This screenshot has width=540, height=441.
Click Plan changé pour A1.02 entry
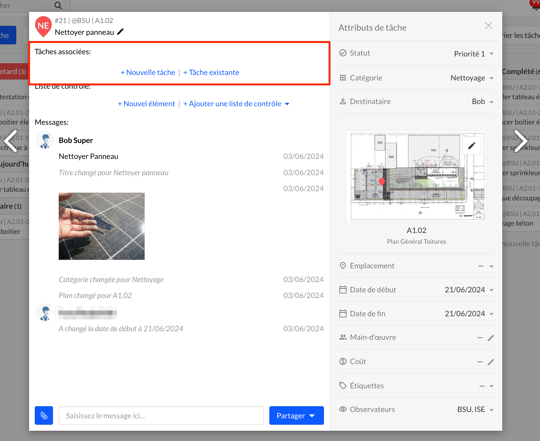coord(95,295)
